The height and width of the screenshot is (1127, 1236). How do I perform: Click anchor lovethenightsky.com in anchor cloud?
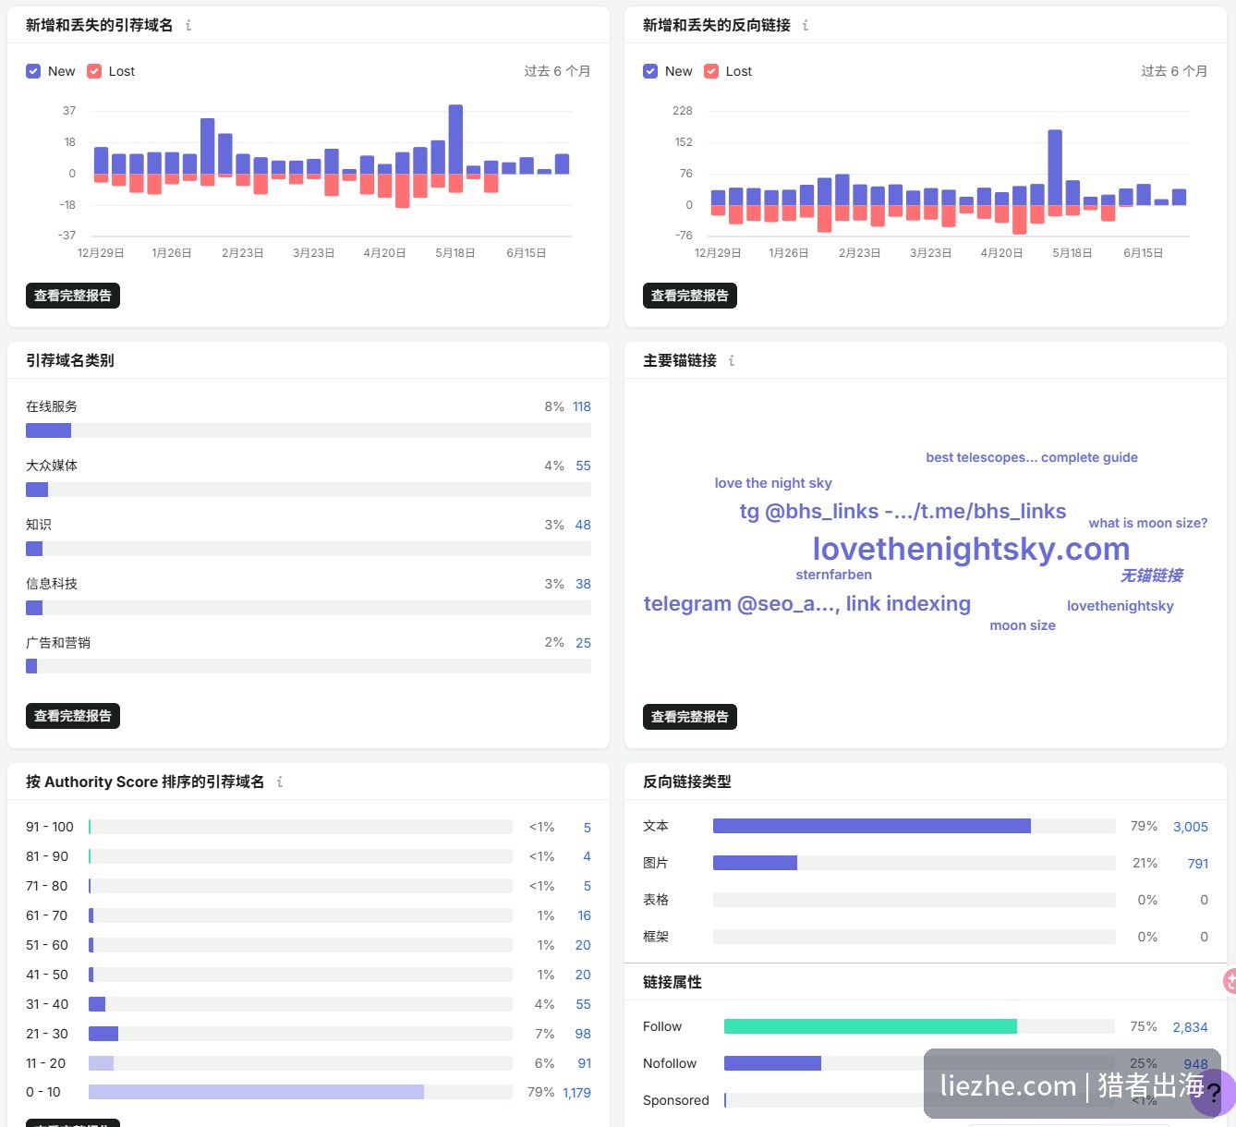click(x=971, y=549)
